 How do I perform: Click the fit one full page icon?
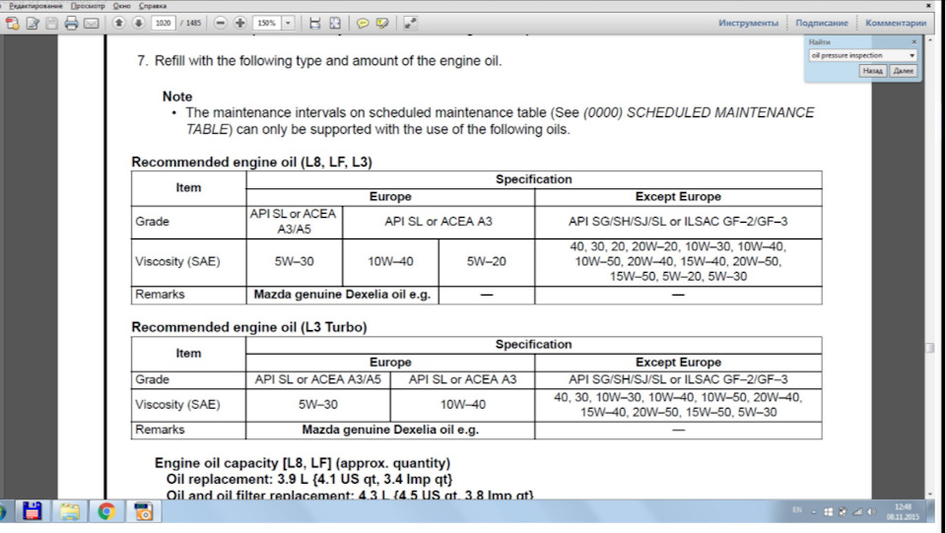coord(335,23)
